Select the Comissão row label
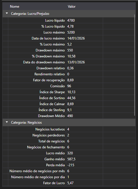This screenshot has height=189, width=138. 57,86
